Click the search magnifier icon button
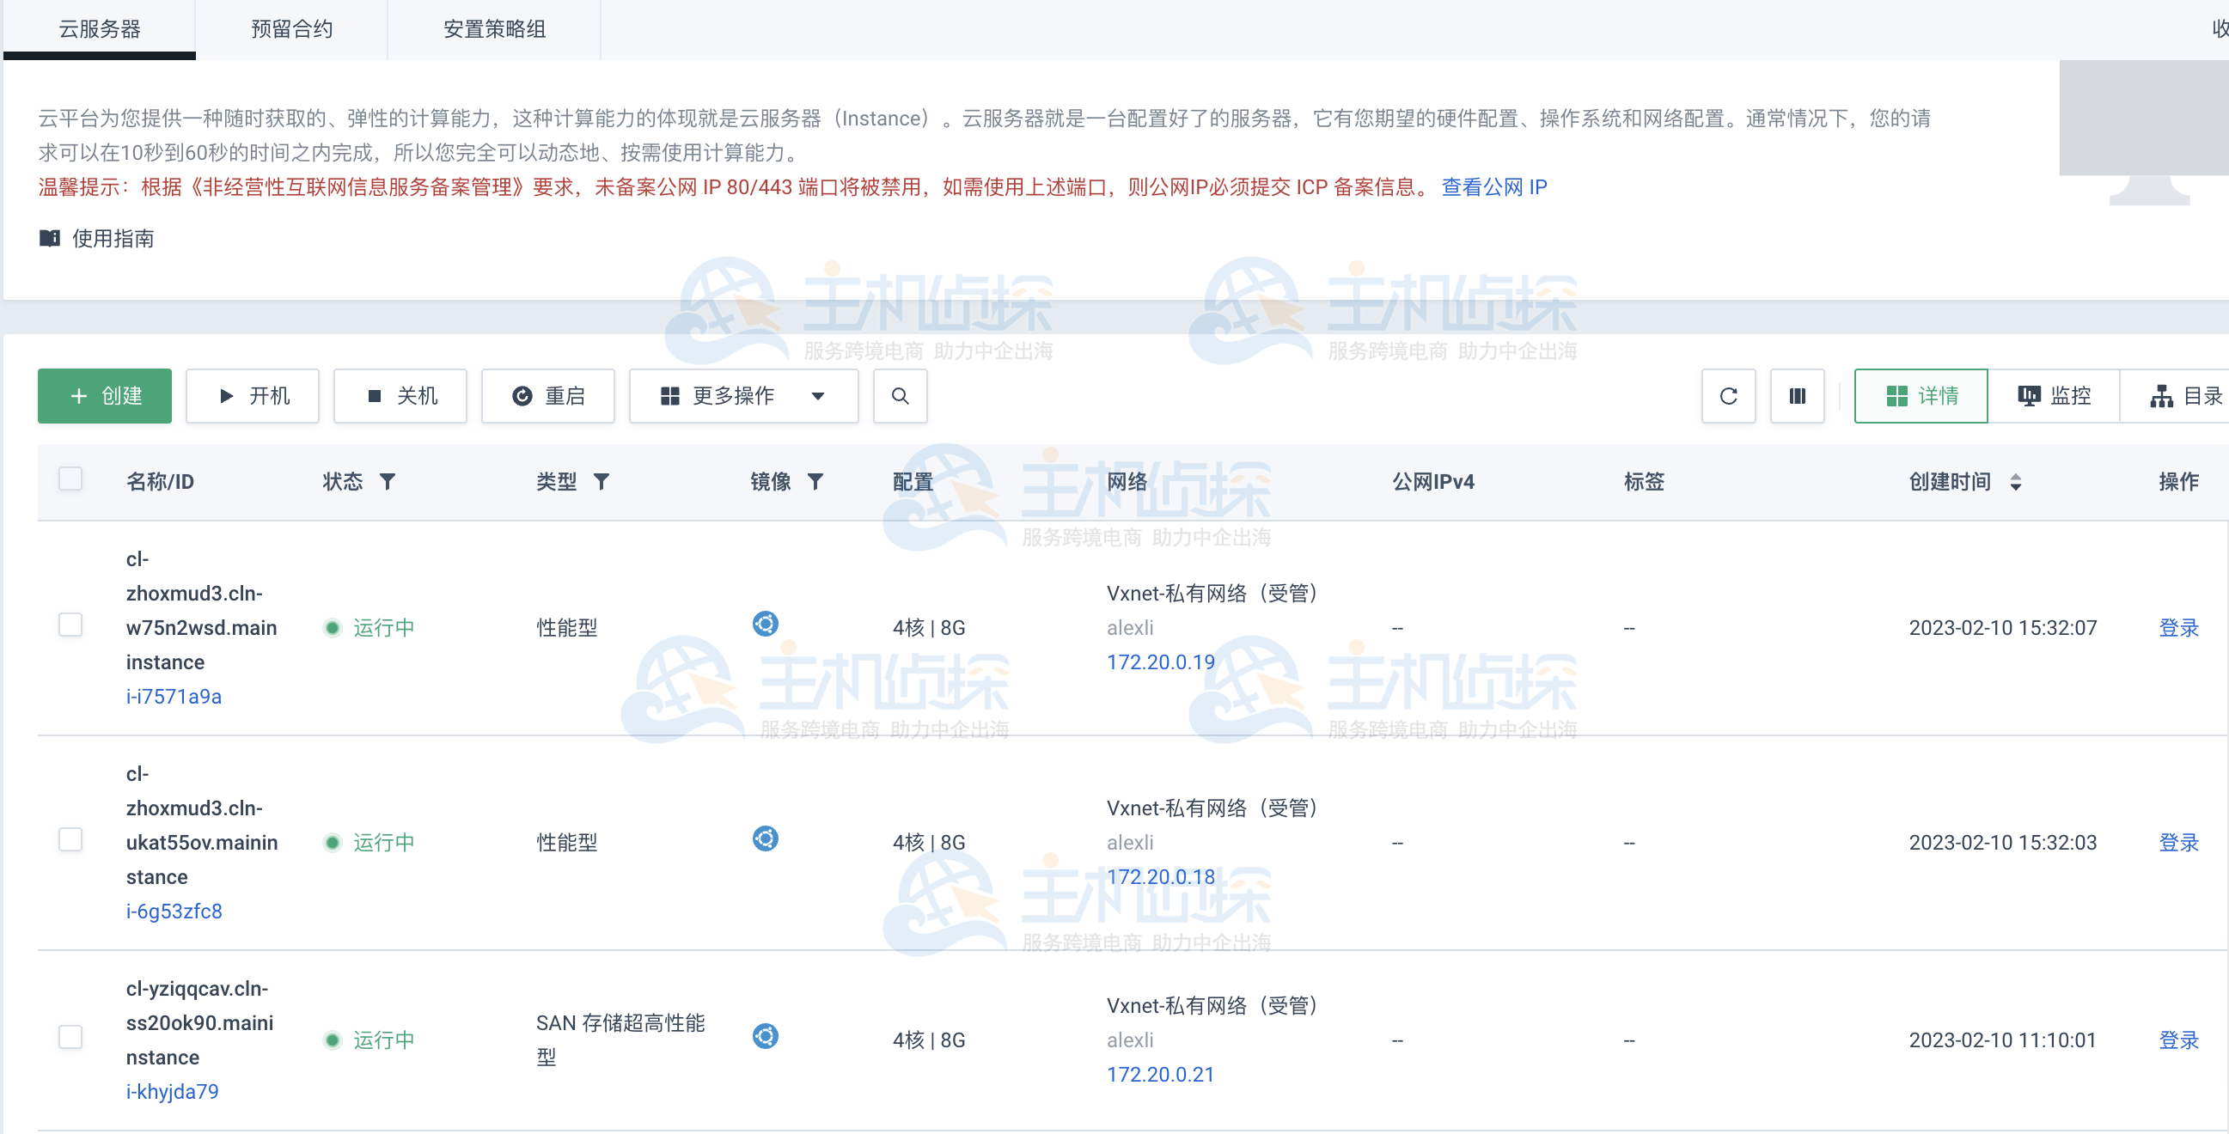Image resolution: width=2229 pixels, height=1134 pixels. point(900,396)
